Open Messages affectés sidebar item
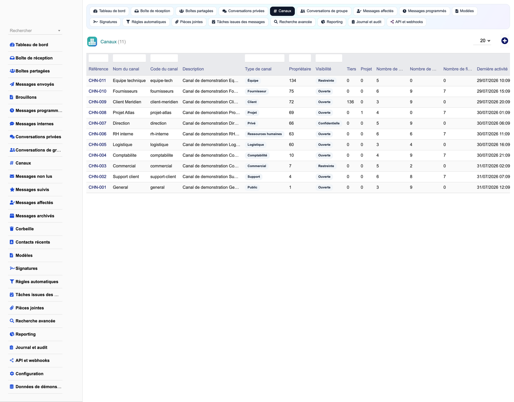514x402 pixels. [x=35, y=203]
